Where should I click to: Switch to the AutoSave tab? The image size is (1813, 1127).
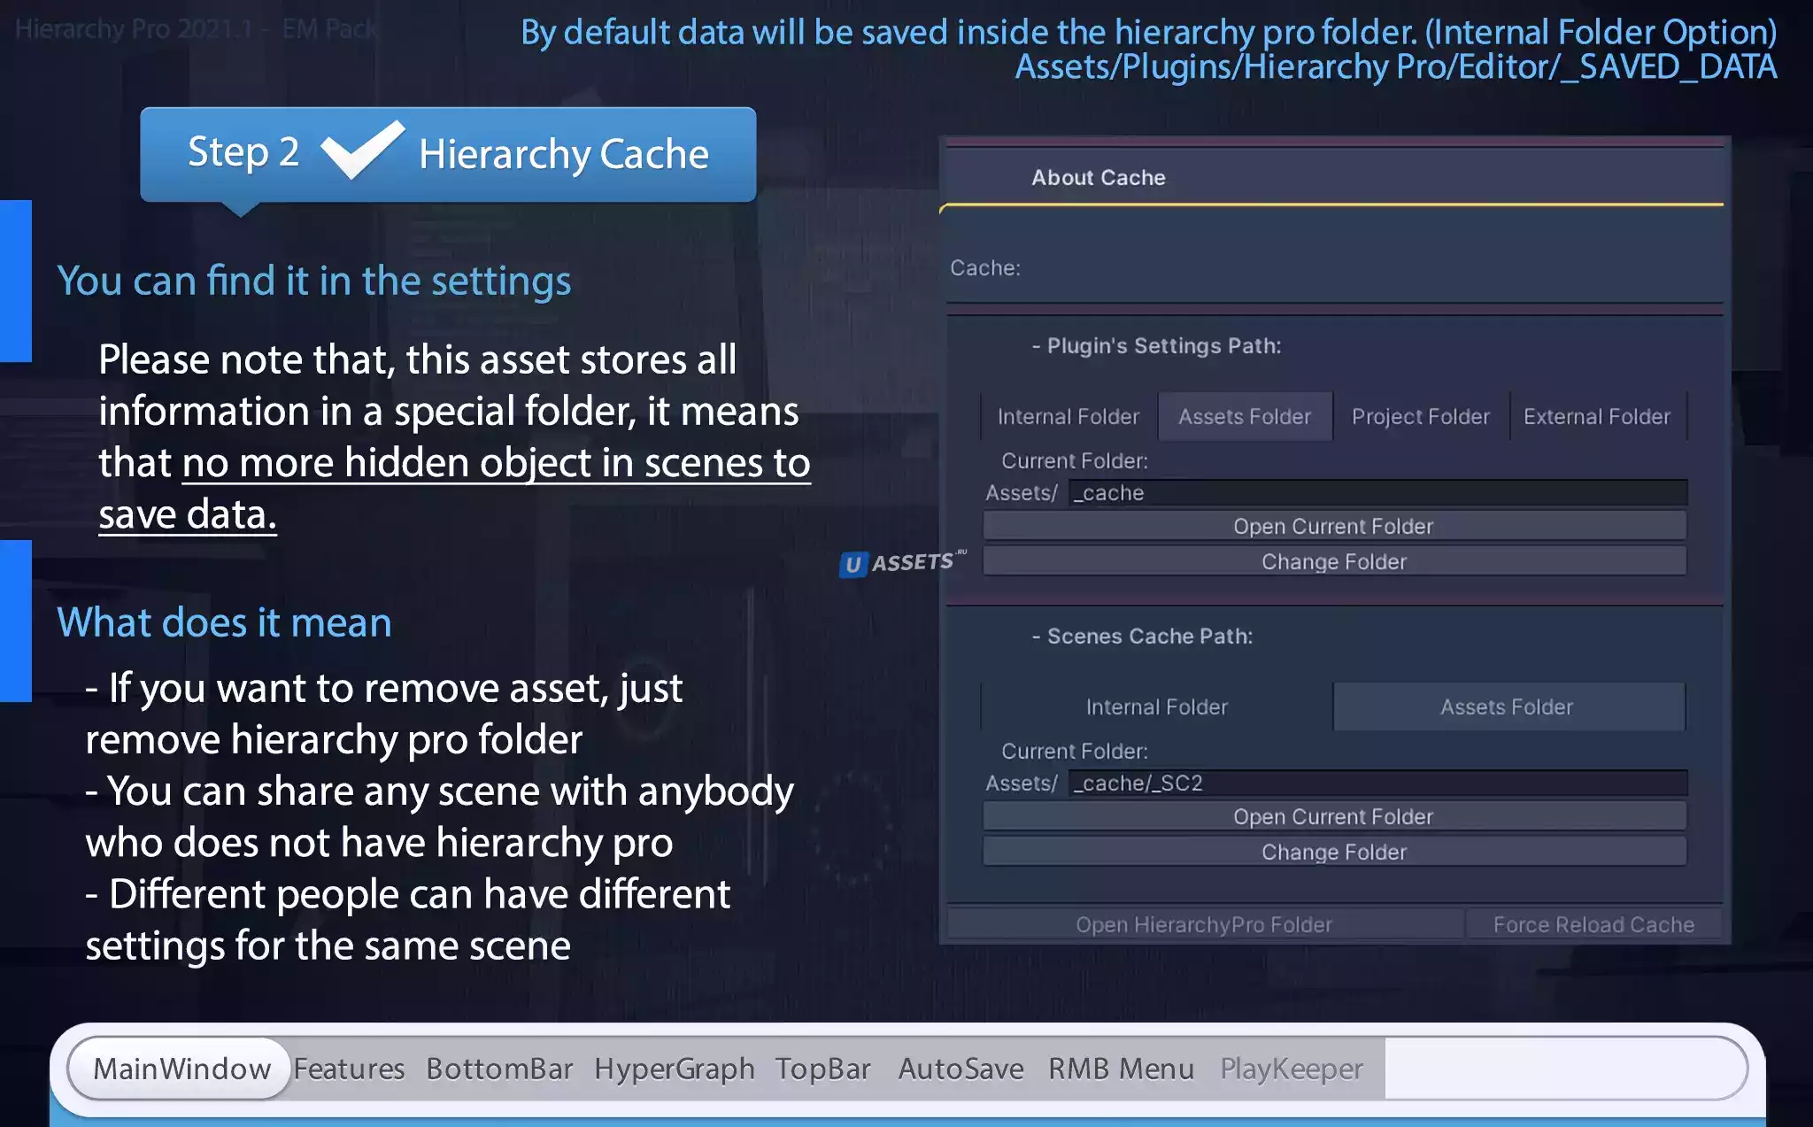click(x=961, y=1069)
